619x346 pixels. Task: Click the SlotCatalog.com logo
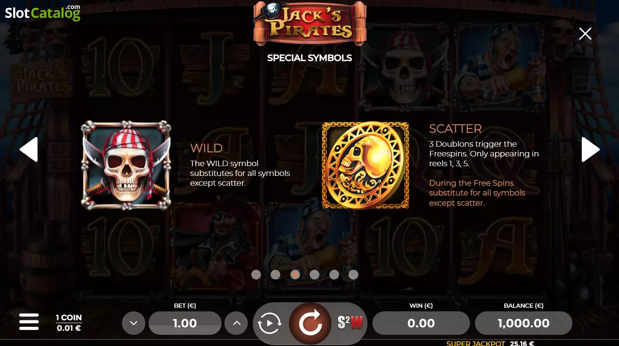click(42, 12)
